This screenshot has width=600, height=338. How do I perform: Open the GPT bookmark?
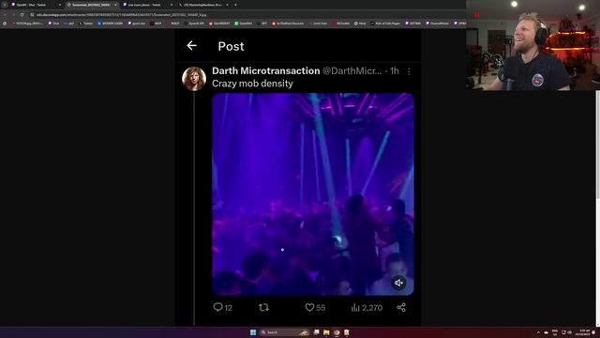[262, 23]
